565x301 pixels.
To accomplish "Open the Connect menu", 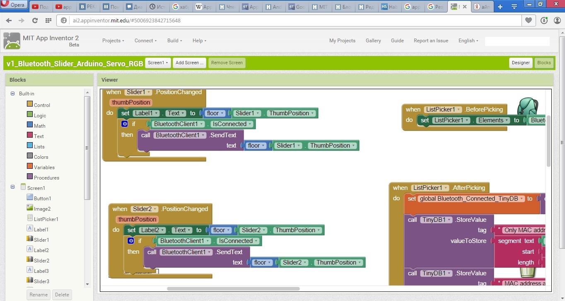I will [145, 41].
